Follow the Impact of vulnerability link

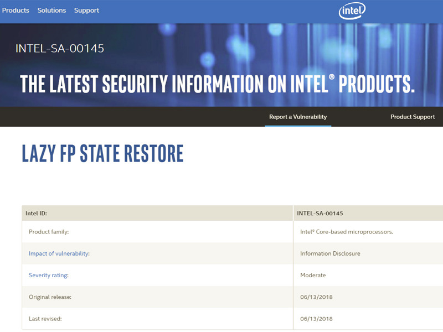59,253
